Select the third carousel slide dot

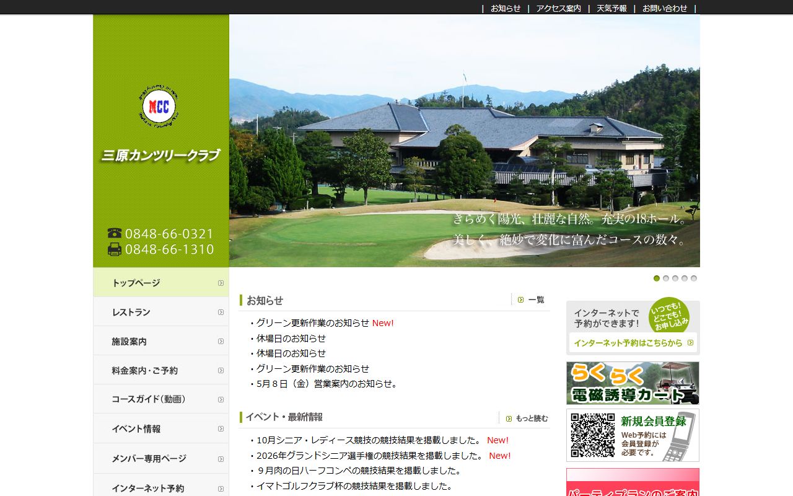click(x=675, y=278)
